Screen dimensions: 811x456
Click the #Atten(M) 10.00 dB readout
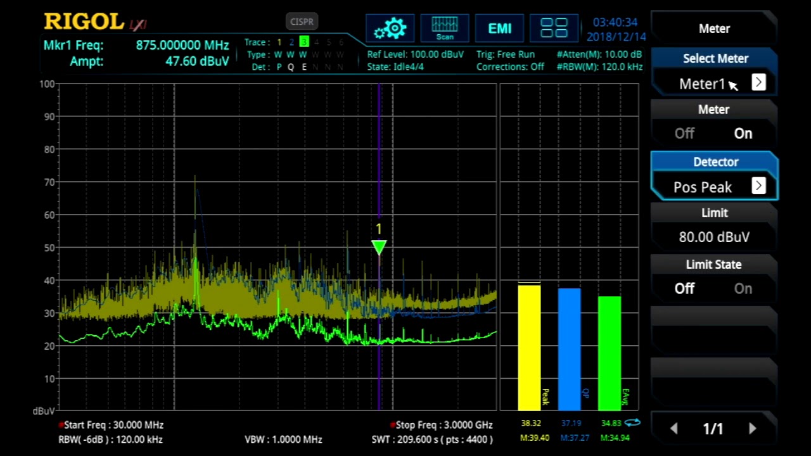(x=599, y=54)
